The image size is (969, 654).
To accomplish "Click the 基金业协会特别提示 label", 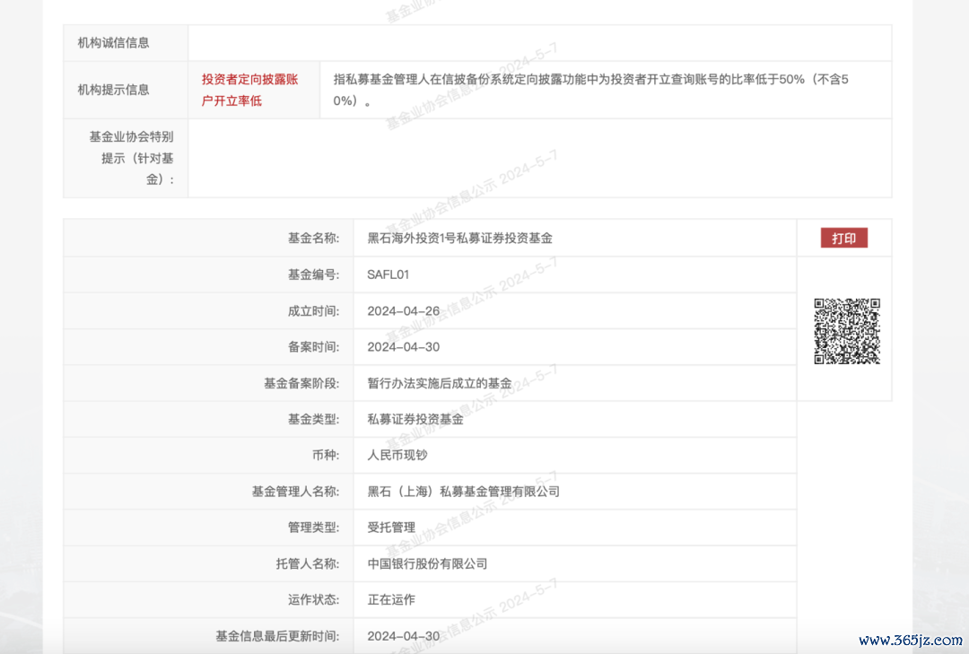I will tap(131, 158).
